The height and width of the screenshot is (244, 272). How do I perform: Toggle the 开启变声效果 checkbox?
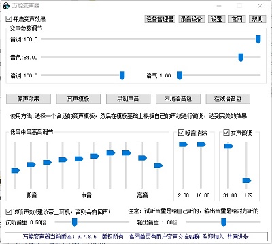[x=9, y=19]
